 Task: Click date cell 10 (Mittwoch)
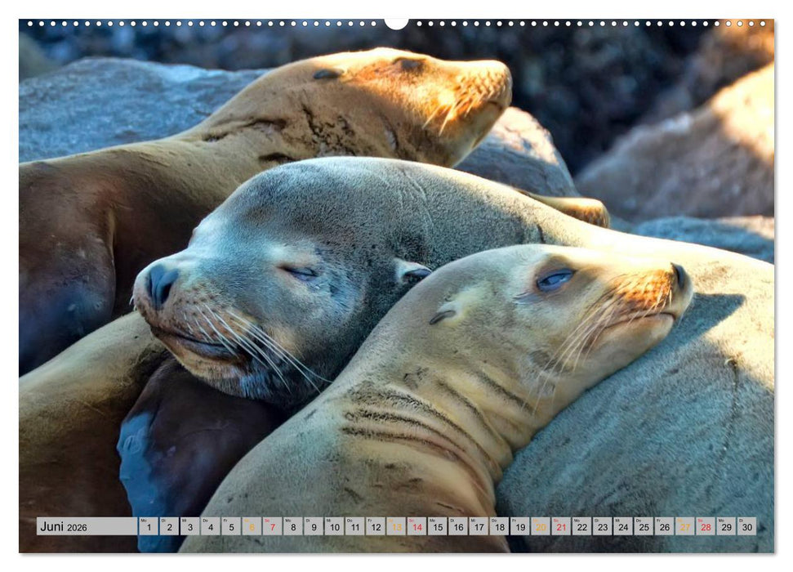pyautogui.click(x=334, y=526)
